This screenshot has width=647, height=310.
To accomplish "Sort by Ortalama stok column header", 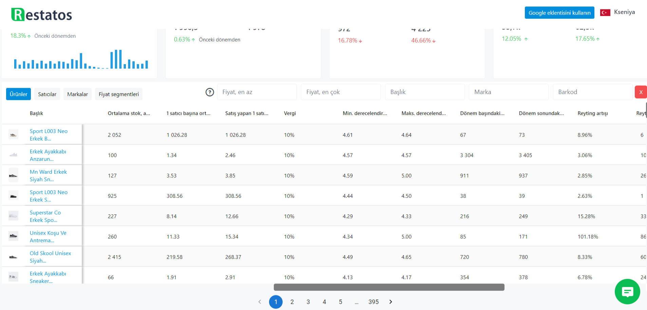I will [129, 113].
